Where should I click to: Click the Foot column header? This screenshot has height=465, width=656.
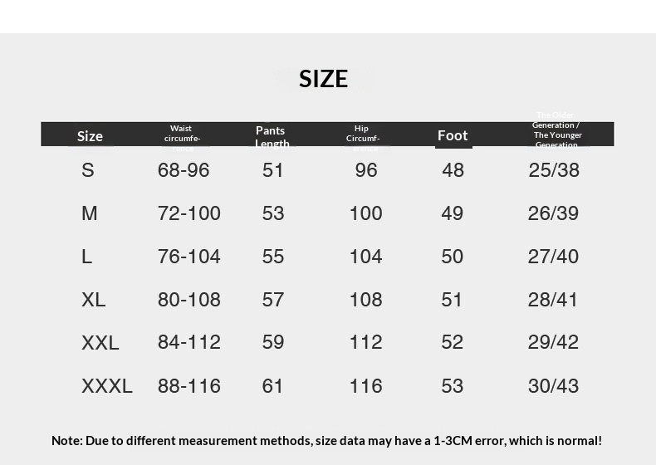pyautogui.click(x=453, y=135)
